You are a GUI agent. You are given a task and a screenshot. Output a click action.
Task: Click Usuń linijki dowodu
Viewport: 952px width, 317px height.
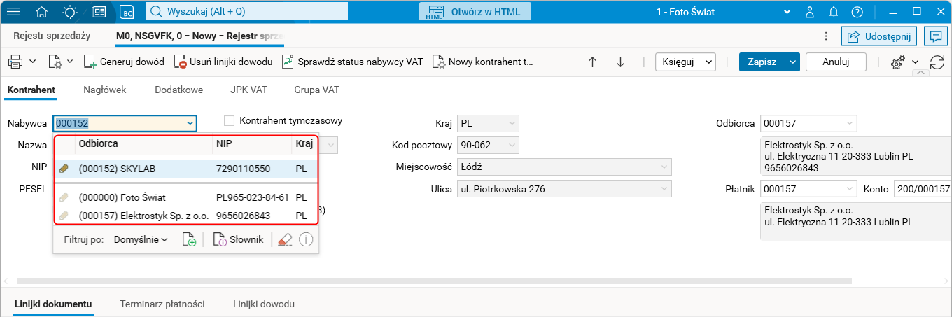(223, 62)
